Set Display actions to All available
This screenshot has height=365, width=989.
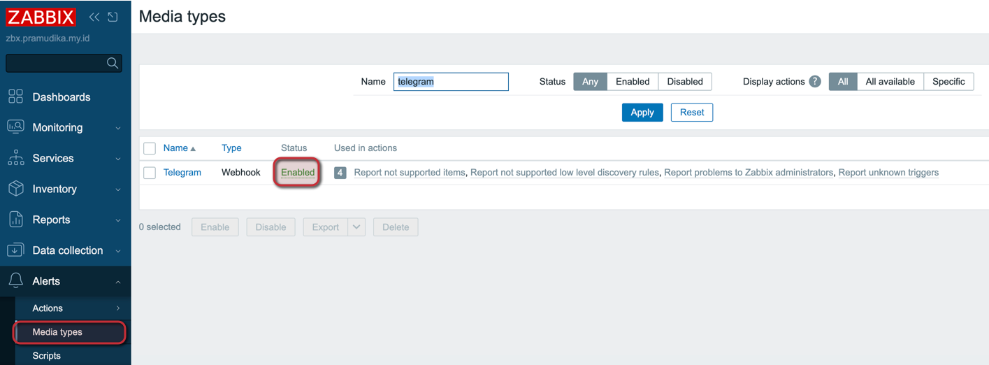point(890,81)
